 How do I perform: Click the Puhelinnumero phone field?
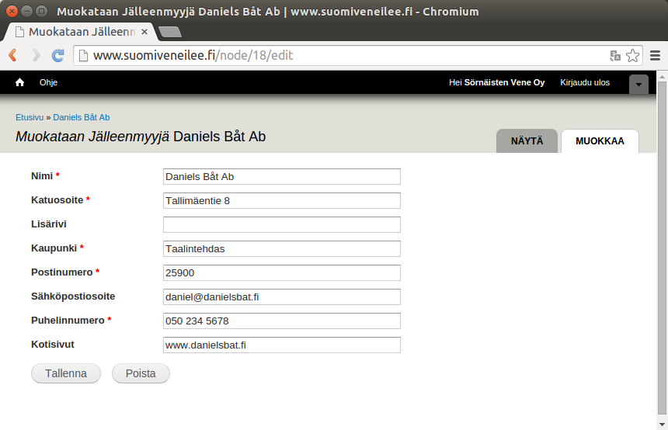[x=282, y=321]
